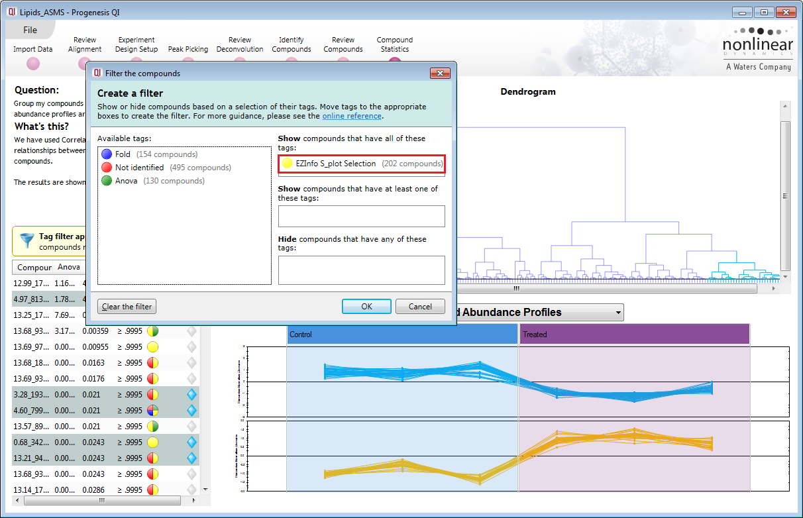Click the blue diamond on row 3.28_193
Image resolution: width=803 pixels, height=518 pixels.
pos(191,394)
